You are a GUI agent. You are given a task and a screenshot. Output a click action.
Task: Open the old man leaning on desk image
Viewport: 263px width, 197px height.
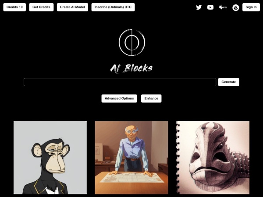131,158
